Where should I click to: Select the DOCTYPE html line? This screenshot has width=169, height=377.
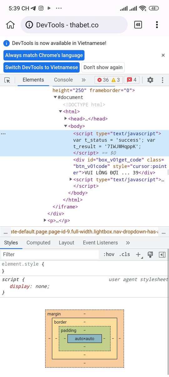pos(84,105)
